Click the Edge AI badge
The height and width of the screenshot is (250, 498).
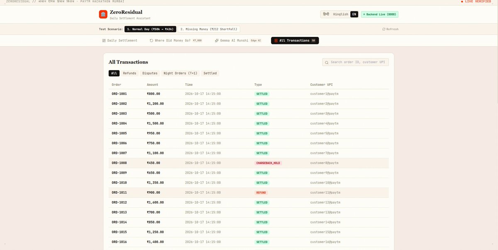256,41
